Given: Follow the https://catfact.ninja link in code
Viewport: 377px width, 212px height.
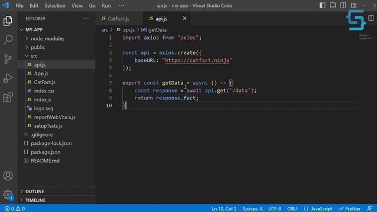Looking at the screenshot, I should pyautogui.click(x=197, y=60).
